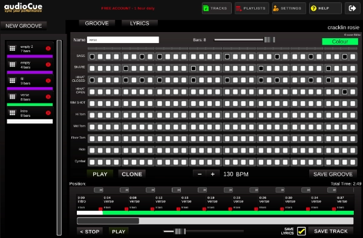Clone the current groove

132,174
